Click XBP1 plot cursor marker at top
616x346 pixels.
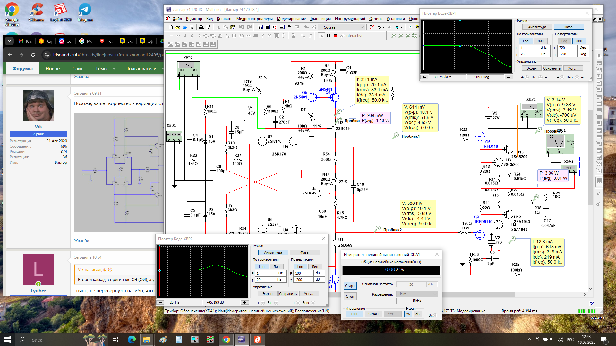click(460, 20)
